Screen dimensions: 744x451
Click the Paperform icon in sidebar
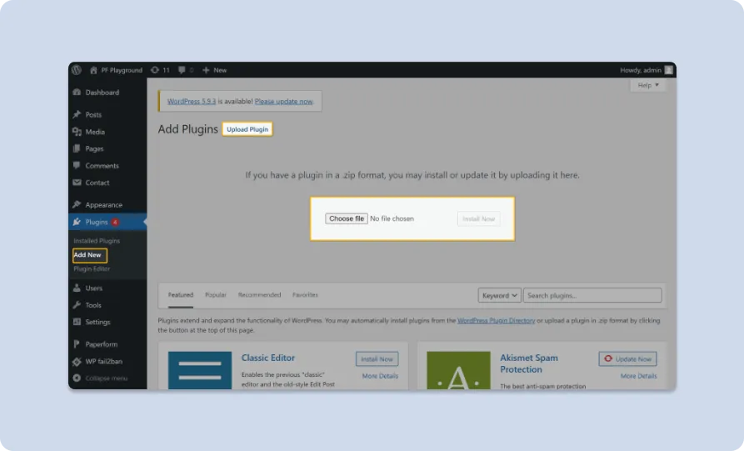point(77,344)
